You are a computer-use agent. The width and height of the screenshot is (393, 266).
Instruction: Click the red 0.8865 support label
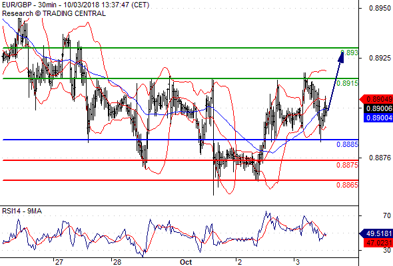348,185
